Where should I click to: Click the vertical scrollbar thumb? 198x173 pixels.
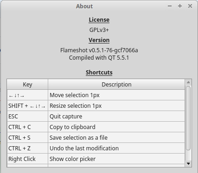click(188, 118)
